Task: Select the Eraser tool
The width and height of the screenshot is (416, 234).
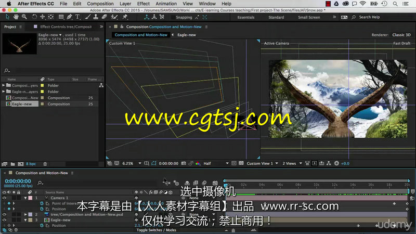Action: (x=105, y=17)
